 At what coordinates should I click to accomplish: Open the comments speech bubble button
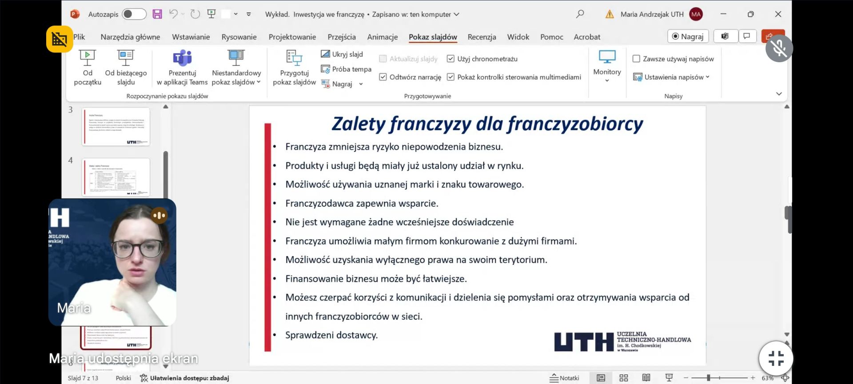(x=747, y=36)
